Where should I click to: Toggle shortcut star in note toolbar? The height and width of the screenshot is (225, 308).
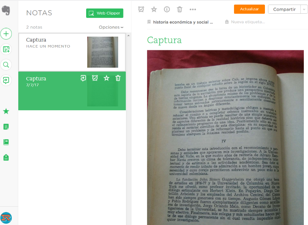pos(154,9)
